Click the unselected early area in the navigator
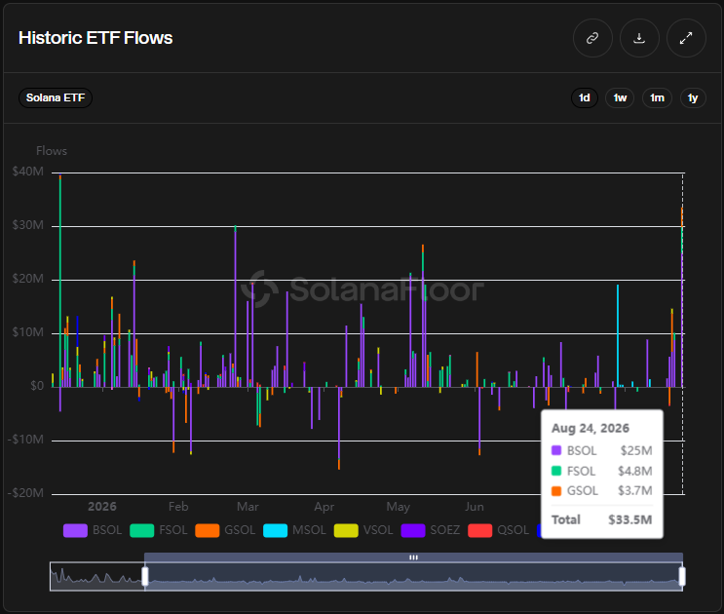724x614 pixels. coord(97,577)
